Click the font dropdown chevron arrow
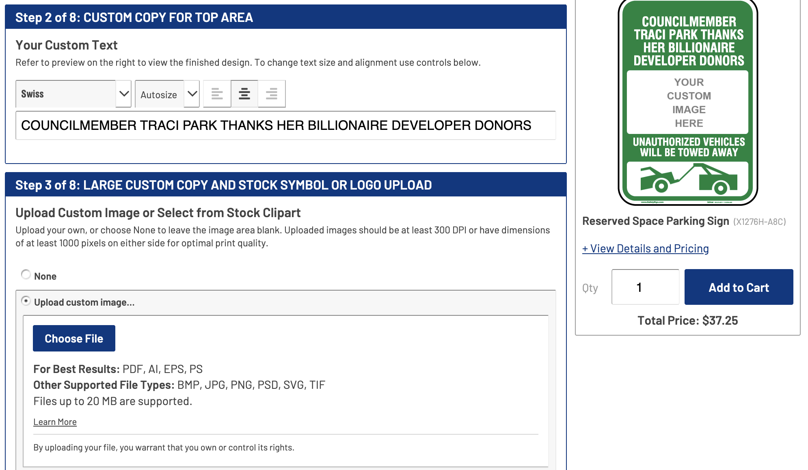Image resolution: width=808 pixels, height=470 pixels. [124, 94]
